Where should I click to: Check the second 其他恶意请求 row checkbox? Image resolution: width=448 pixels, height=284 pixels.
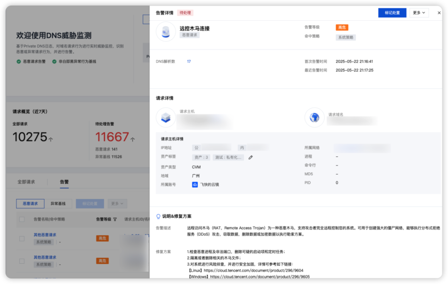[x=22, y=260]
